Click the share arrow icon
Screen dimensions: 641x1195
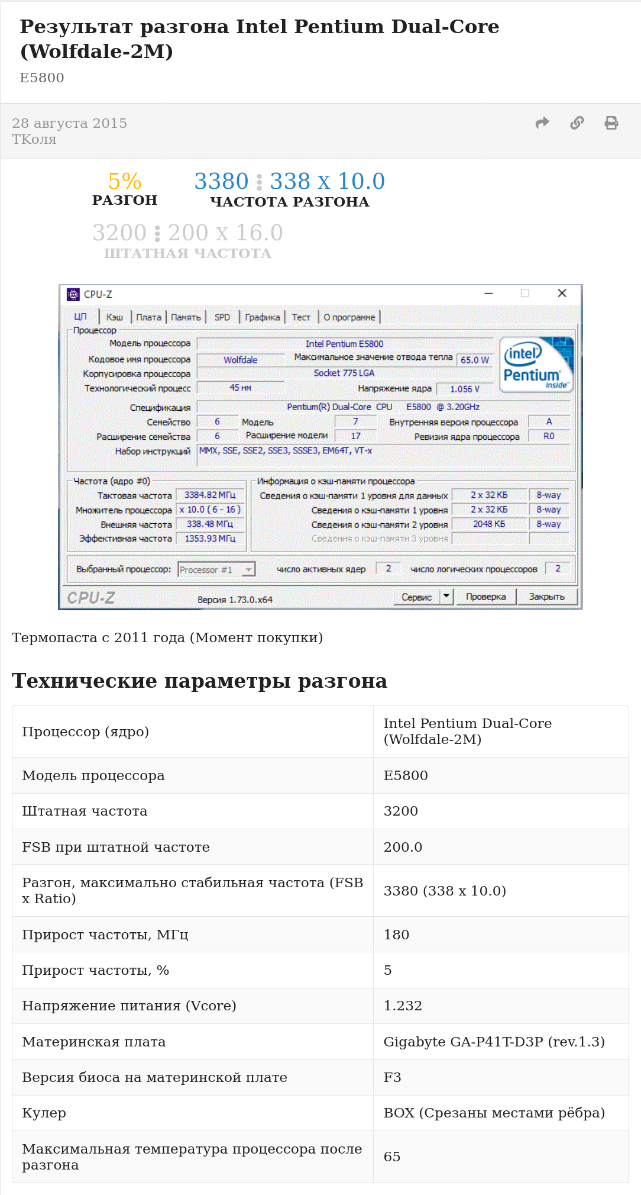pyautogui.click(x=542, y=123)
